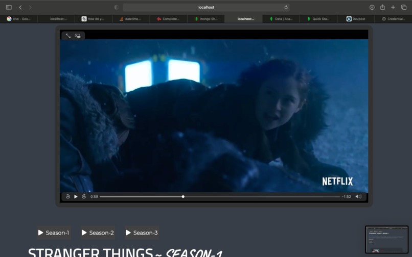Switch to the mongo Sh... tab

205,19
